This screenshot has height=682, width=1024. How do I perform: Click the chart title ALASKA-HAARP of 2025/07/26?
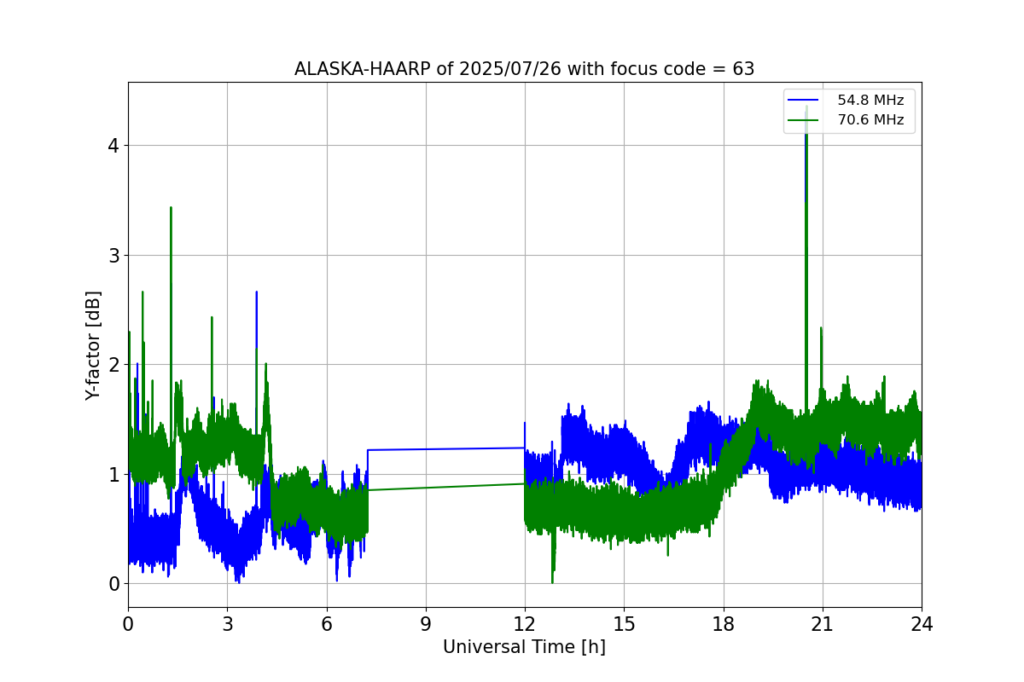[x=524, y=69]
